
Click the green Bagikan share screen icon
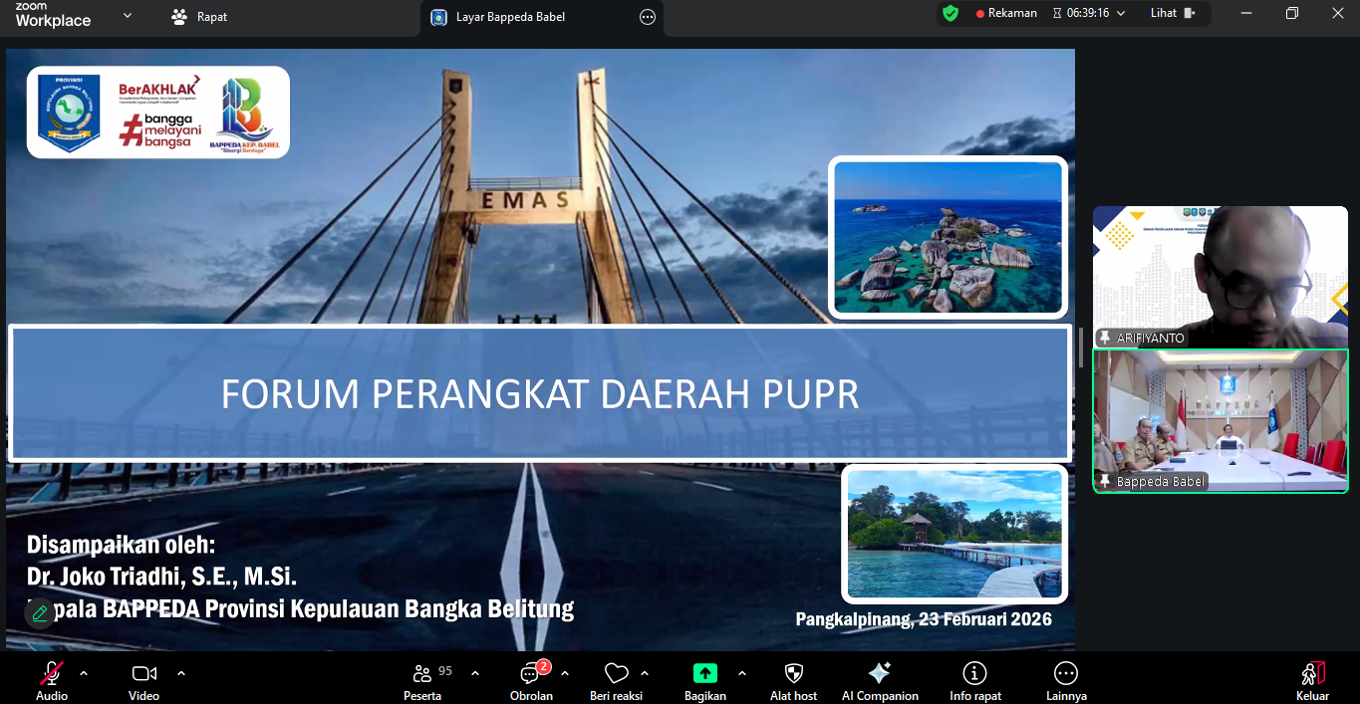[704, 674]
